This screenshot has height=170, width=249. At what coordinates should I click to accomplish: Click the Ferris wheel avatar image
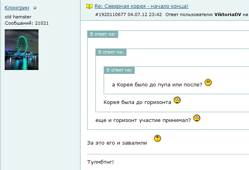click(22, 50)
